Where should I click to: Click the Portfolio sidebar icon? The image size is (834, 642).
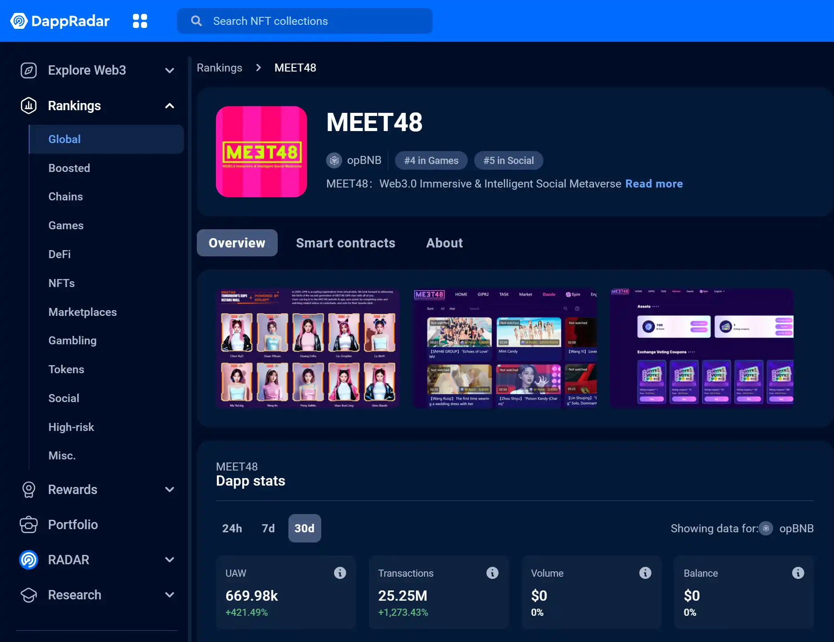pos(29,525)
